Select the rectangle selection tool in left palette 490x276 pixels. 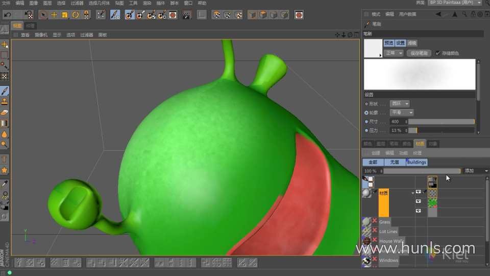[5, 55]
